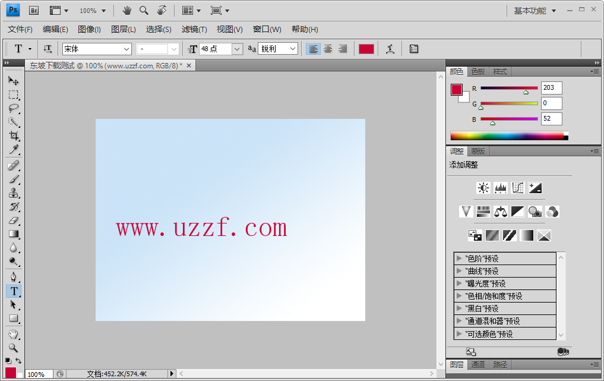Enable center text alignment
This screenshot has width=604, height=381.
tap(328, 49)
